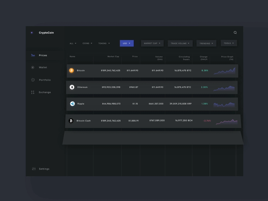Viewport: 268px width, 201px height.
Task: Click the search magnifier icon
Action: [x=235, y=32]
